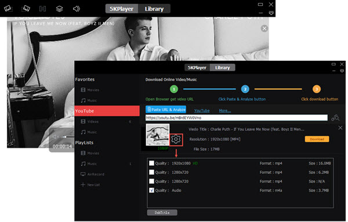
Task: Click the snapshot frame icon in back player
Action: tap(42, 9)
